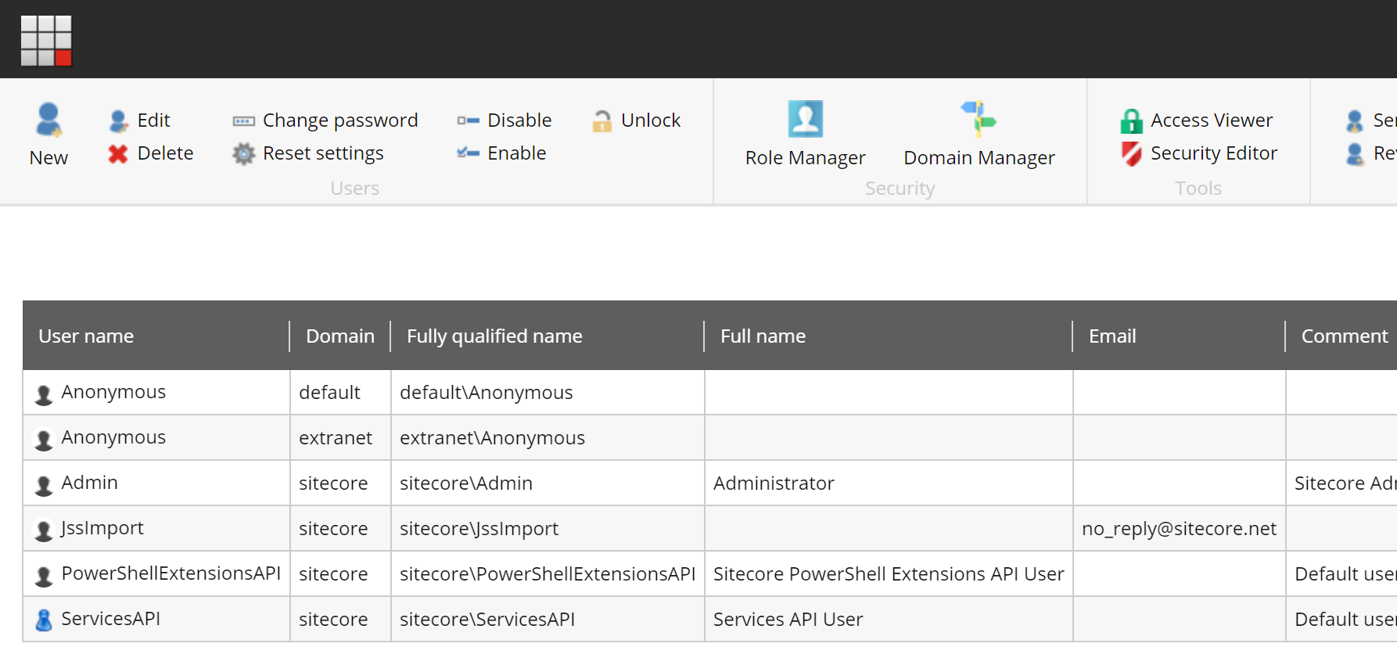Viewport: 1397px width, 665px height.
Task: Click Sitecore PowerShell Extensions API User cell
Action: (889, 574)
